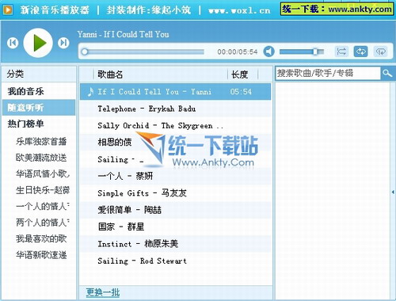Select the song Instinct - 柿原朱美
Viewport: 396px width, 301px height.
point(175,244)
